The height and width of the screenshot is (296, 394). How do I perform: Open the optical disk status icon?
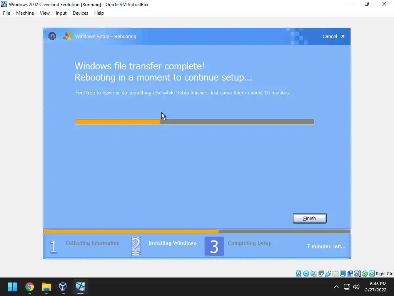pos(306,273)
